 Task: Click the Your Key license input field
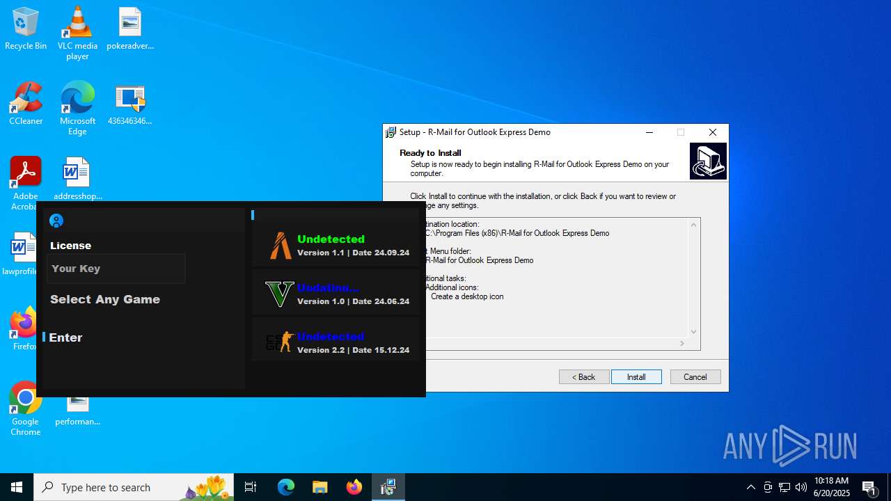116,269
